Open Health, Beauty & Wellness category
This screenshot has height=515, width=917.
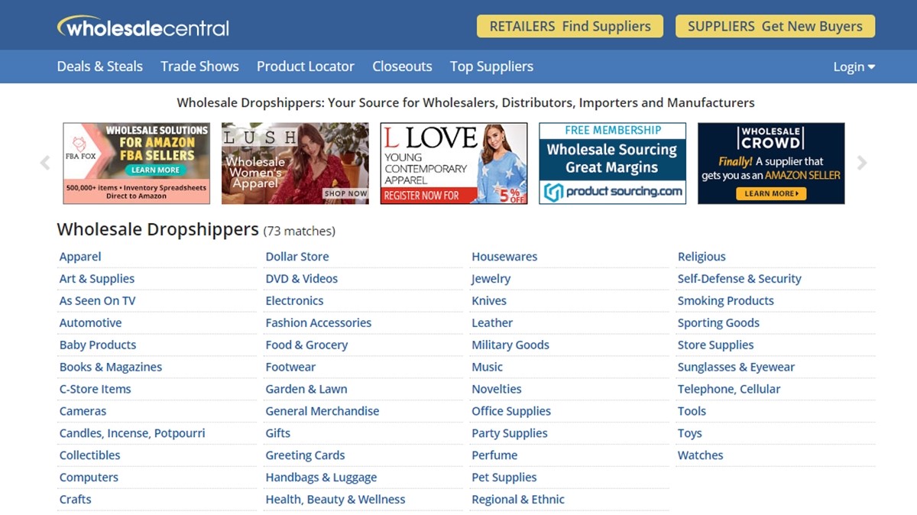335,500
